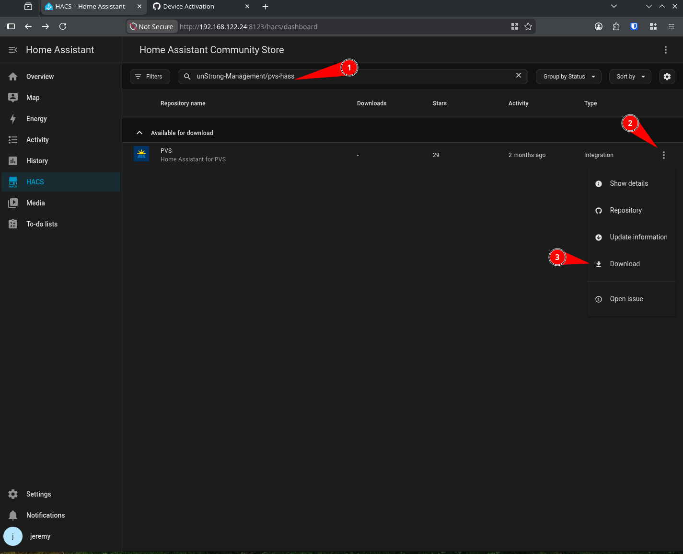Viewport: 683px width, 554px height.
Task: Click the PVS integration logo
Action: (x=141, y=154)
